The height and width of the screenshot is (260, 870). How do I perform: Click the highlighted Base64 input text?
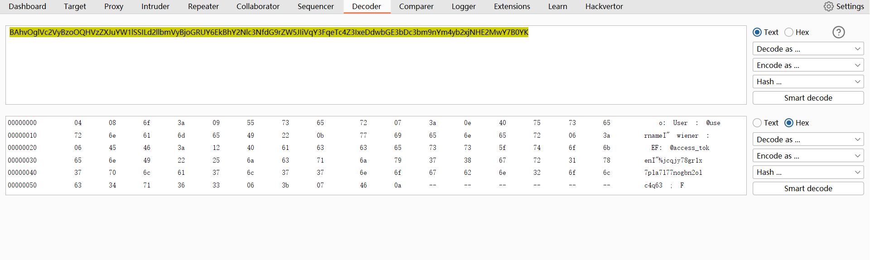(x=269, y=32)
